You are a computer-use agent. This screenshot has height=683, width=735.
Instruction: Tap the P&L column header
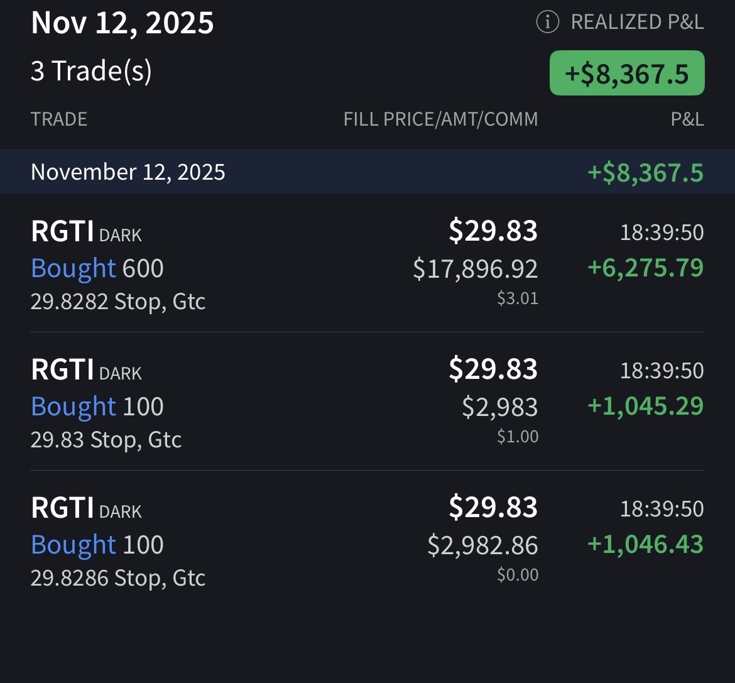pos(687,119)
